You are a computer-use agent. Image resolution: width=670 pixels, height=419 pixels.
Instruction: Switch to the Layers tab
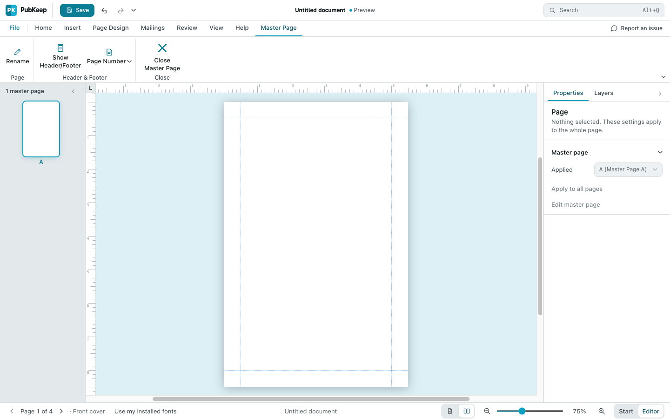(603, 93)
